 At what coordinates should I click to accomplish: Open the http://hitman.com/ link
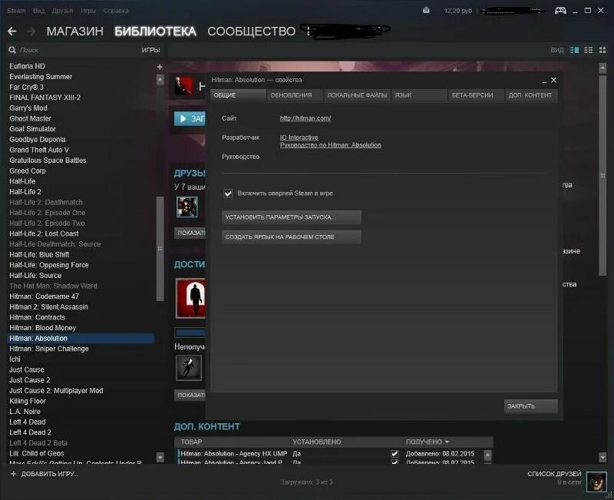click(x=305, y=118)
